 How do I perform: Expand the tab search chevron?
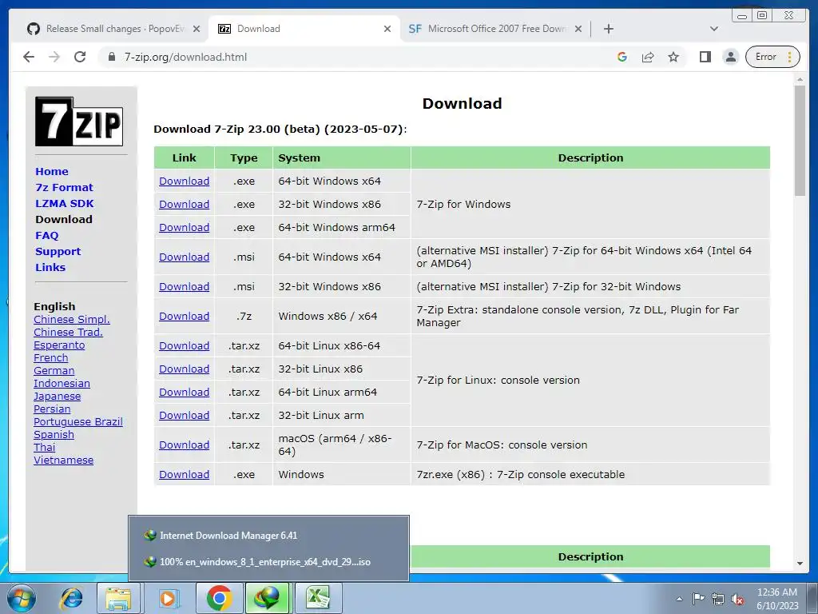pyautogui.click(x=714, y=29)
